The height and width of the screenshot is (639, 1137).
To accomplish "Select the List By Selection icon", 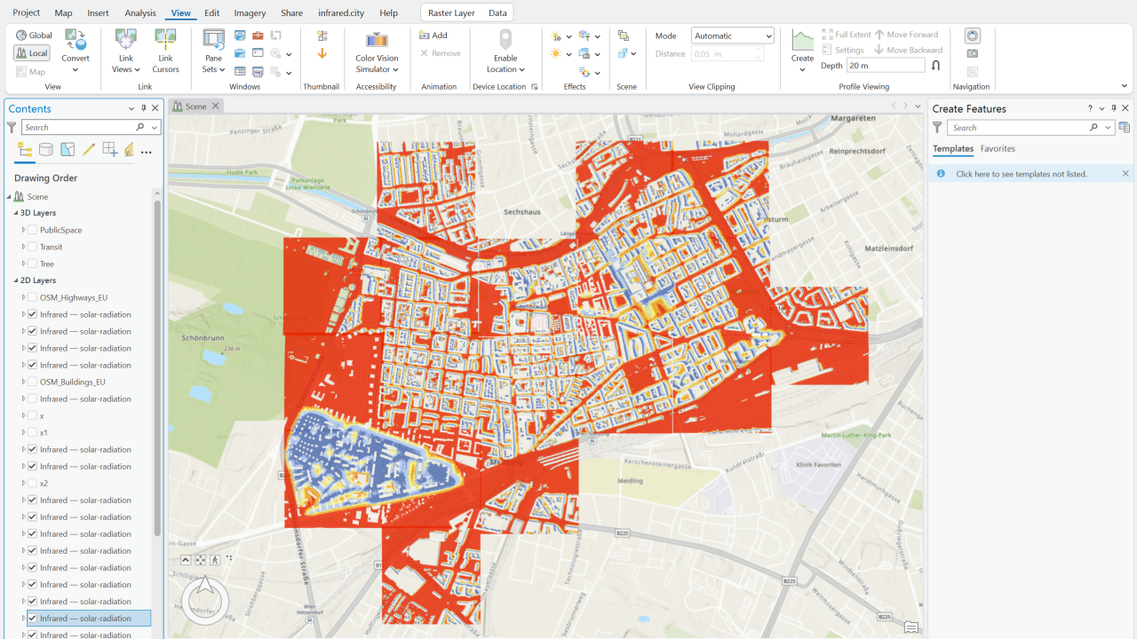I will point(68,150).
